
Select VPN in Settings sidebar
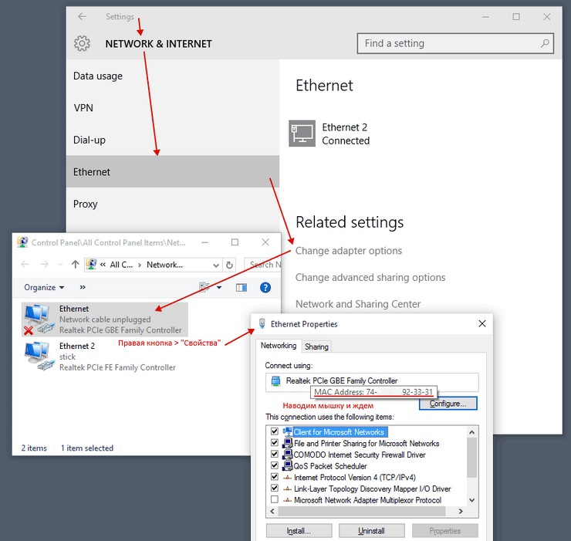pos(173,108)
